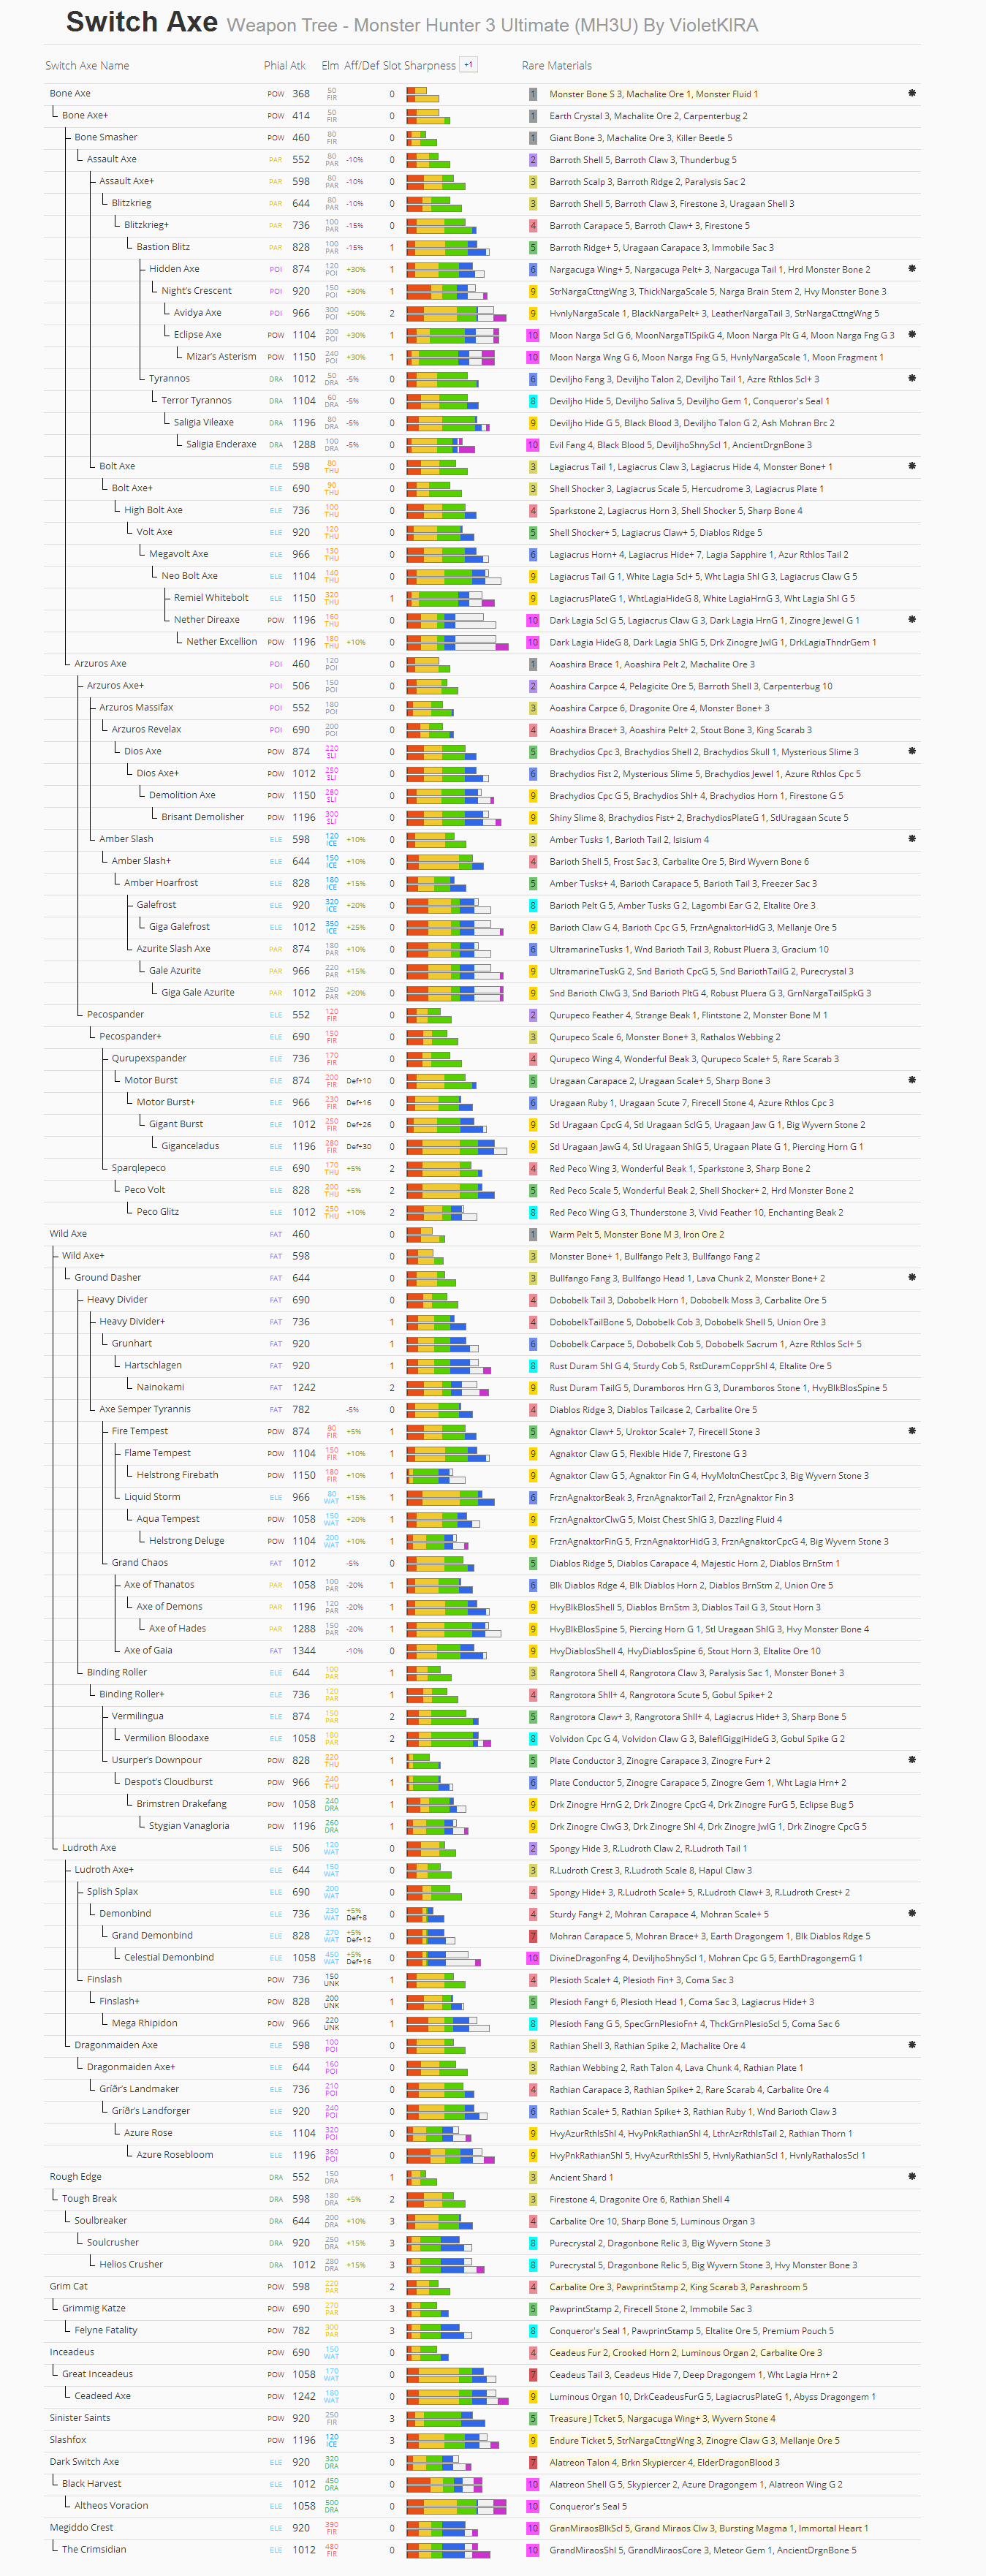The image size is (986, 2576).
Task: Select the Assault Axe tree entry
Action: click(112, 159)
